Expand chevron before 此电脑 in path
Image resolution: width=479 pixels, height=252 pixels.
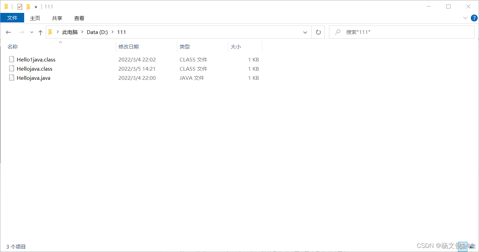click(58, 32)
